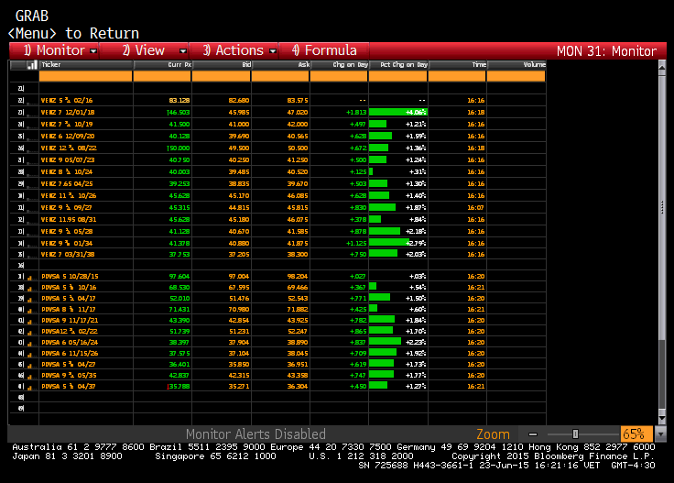674x483 pixels.
Task: Click the Monitor Alerts Disabled status text
Action: 255,434
